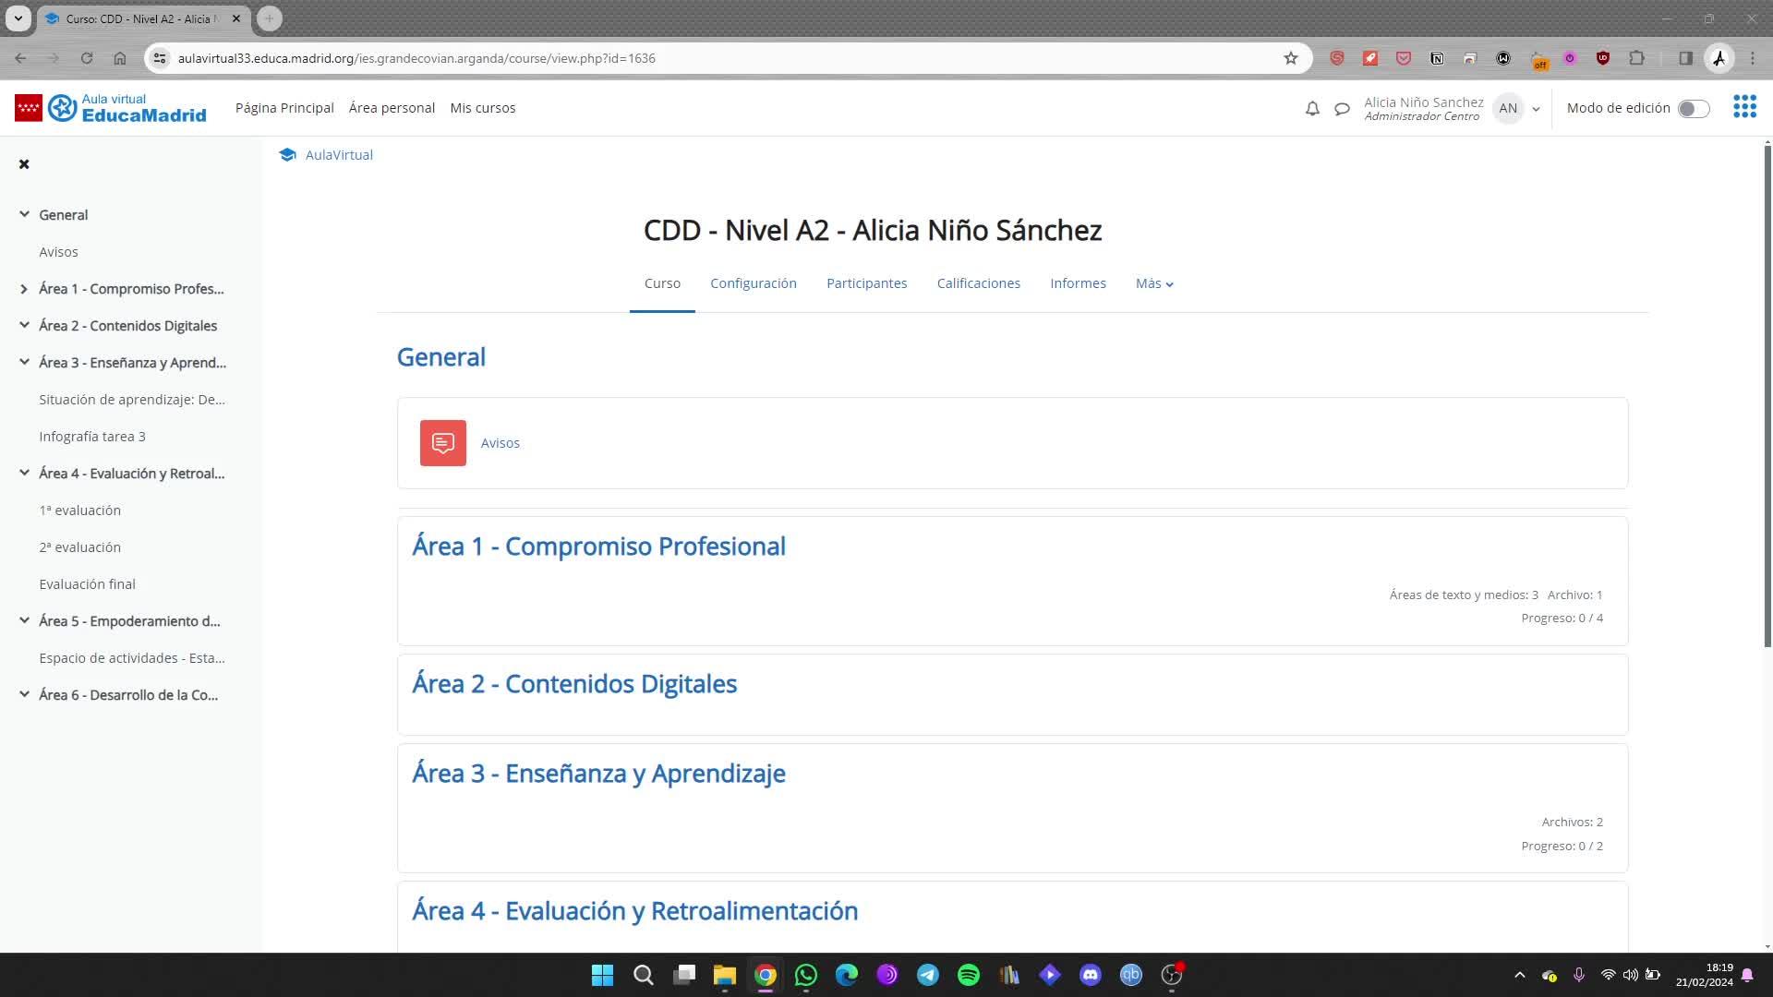Enable the Modo de edición switch
The height and width of the screenshot is (997, 1773).
tap(1694, 109)
